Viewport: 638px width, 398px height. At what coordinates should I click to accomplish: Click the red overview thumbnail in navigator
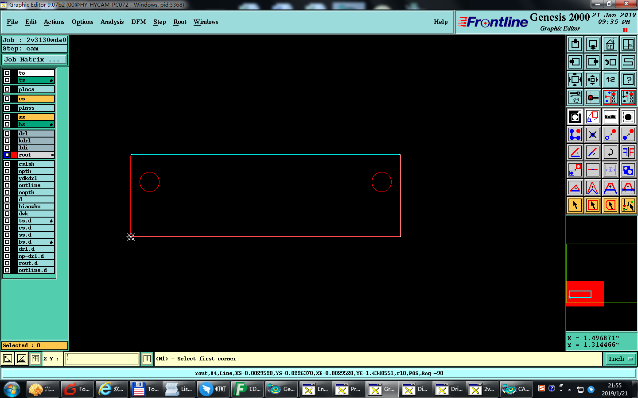click(585, 294)
